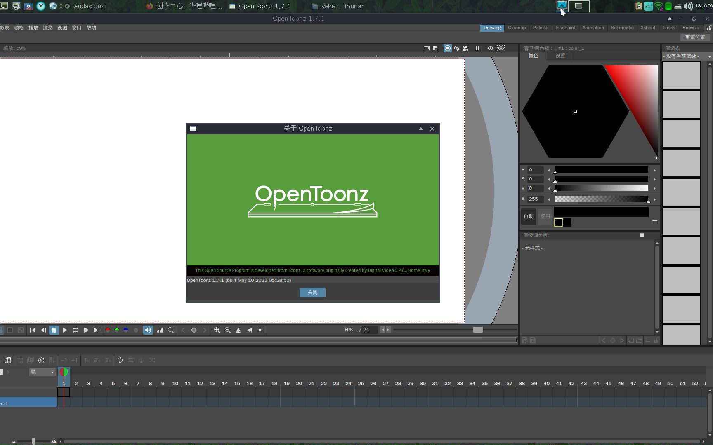Screen dimensions: 713x445
Task: Switch to the veket - Thunar taskbar window
Action: click(x=338, y=6)
